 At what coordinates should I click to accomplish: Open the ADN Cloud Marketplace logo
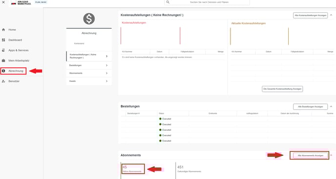pos(21,2)
